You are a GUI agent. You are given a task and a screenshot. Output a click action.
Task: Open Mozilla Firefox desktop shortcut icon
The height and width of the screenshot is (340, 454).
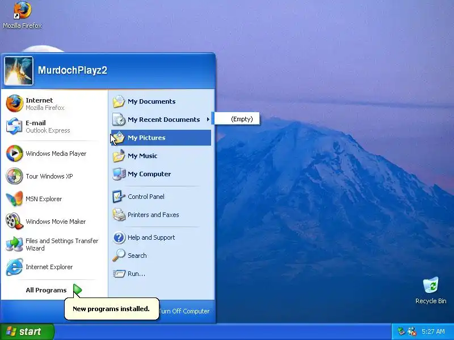[22, 10]
